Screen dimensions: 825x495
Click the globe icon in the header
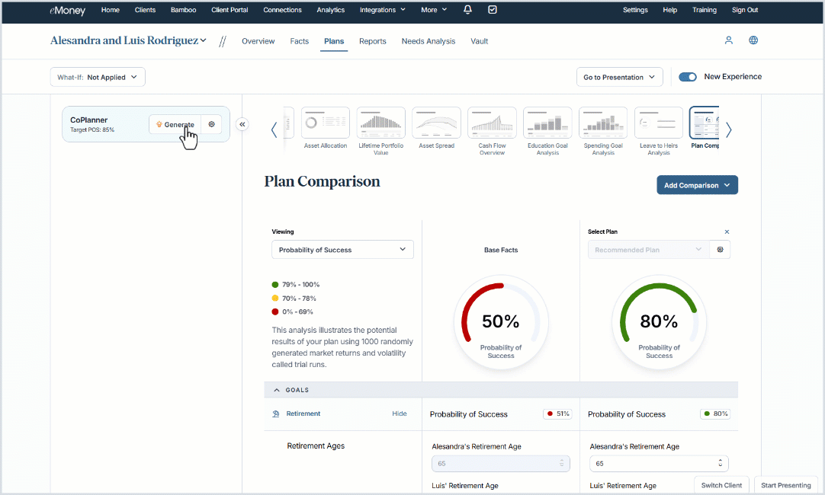tap(753, 40)
